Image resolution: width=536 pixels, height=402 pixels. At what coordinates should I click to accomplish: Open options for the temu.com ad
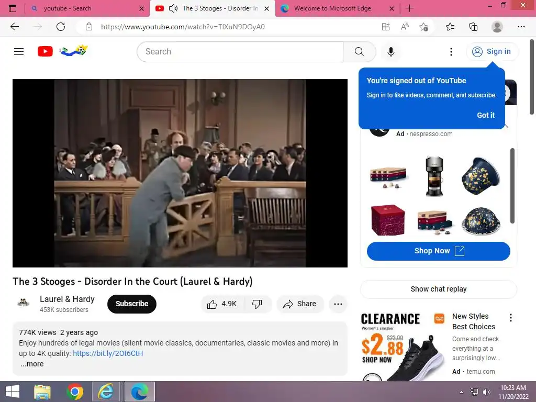point(511,318)
